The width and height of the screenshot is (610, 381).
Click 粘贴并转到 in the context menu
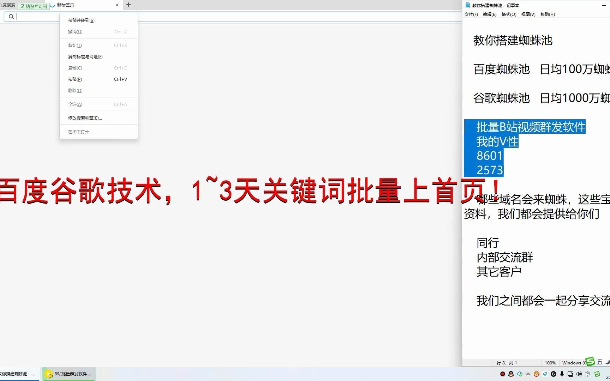coord(98,20)
